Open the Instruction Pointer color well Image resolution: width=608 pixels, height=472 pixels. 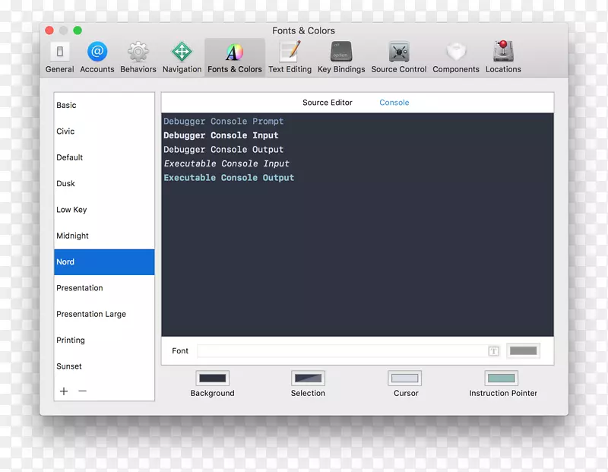(502, 378)
